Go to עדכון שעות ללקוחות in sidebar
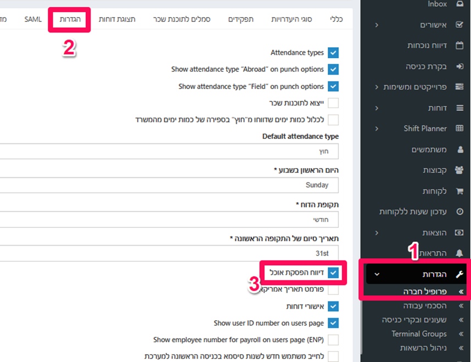The image size is (471, 362). [413, 211]
